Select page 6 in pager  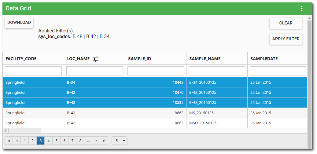coord(64,141)
